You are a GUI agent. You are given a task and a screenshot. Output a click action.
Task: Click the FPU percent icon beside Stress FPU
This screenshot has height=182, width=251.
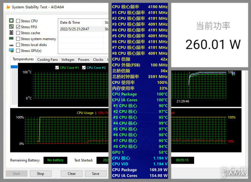click(11, 27)
